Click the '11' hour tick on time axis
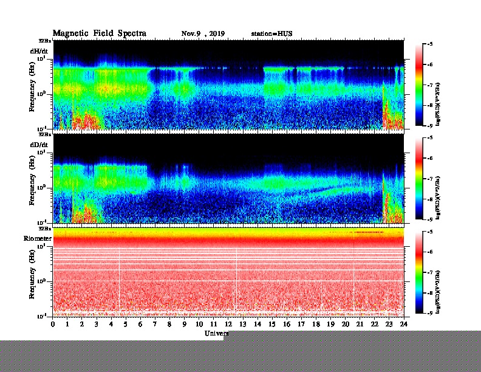 [x=214, y=324]
